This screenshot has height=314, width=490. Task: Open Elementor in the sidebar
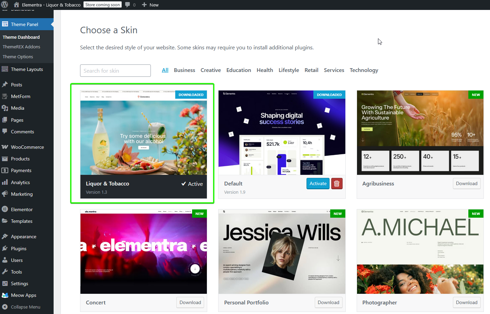point(22,209)
